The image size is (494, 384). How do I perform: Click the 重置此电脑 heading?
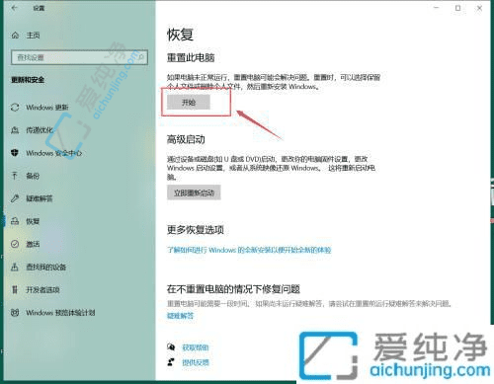191,58
